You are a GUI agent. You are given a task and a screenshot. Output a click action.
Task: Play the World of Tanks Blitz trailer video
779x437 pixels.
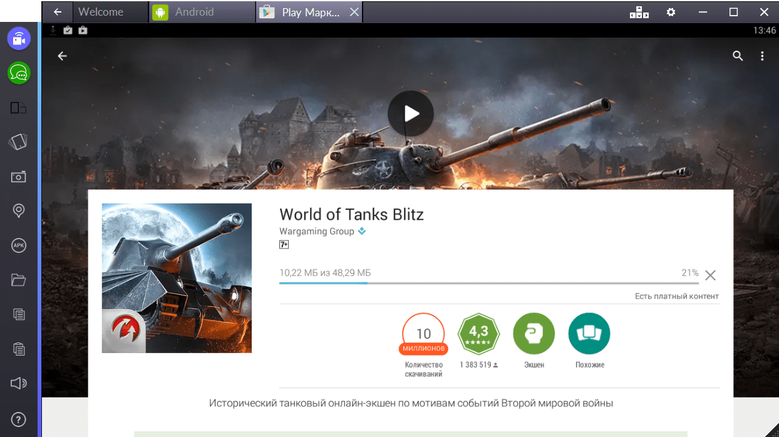coord(410,113)
